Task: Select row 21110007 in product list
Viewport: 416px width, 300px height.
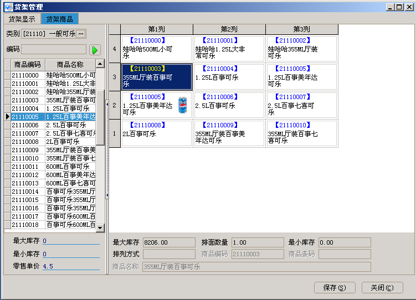Action: tap(50, 133)
